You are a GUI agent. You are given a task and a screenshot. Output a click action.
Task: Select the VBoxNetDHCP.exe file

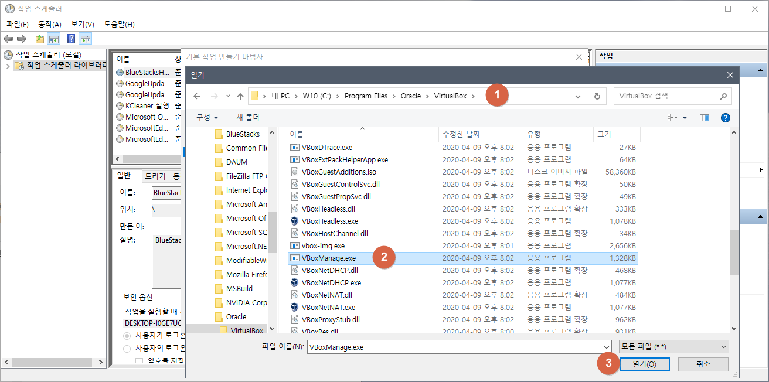[331, 282]
